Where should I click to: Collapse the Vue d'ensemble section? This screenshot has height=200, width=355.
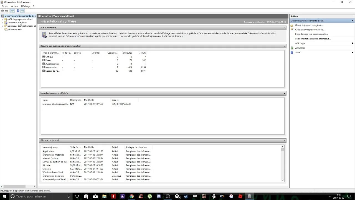click(285, 27)
